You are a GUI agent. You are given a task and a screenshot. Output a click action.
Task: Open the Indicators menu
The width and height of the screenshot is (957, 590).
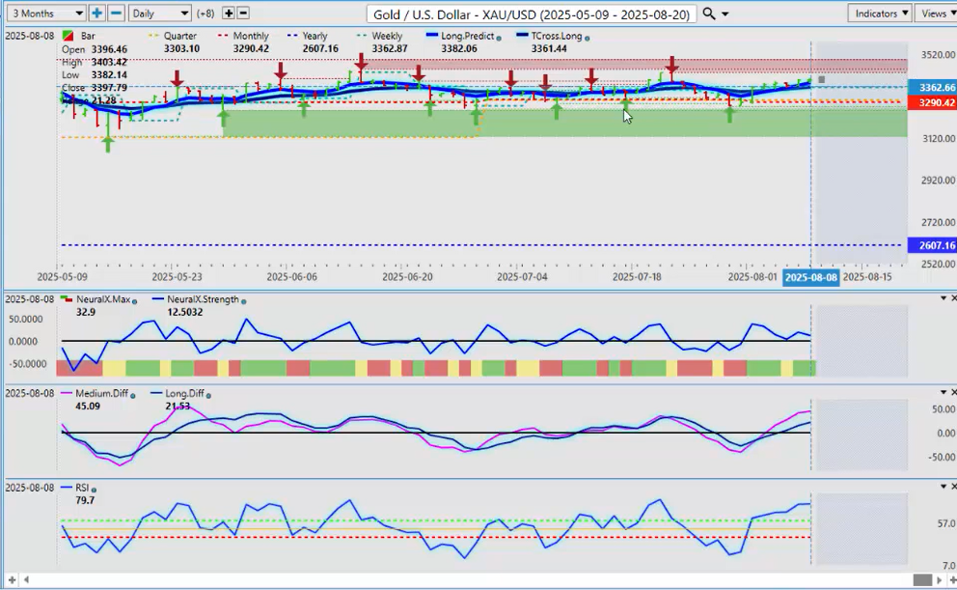(x=880, y=14)
